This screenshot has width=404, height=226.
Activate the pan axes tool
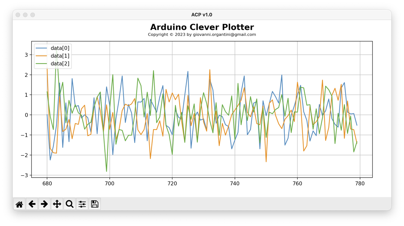point(57,204)
